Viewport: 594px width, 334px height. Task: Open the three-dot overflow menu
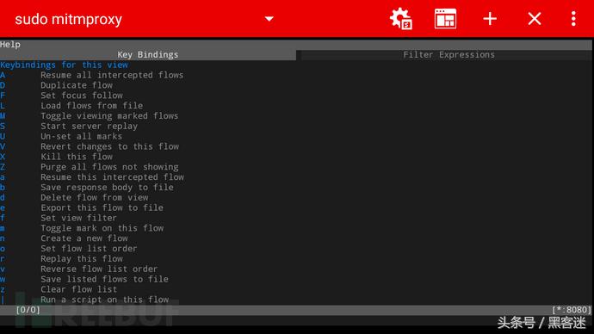(x=573, y=19)
